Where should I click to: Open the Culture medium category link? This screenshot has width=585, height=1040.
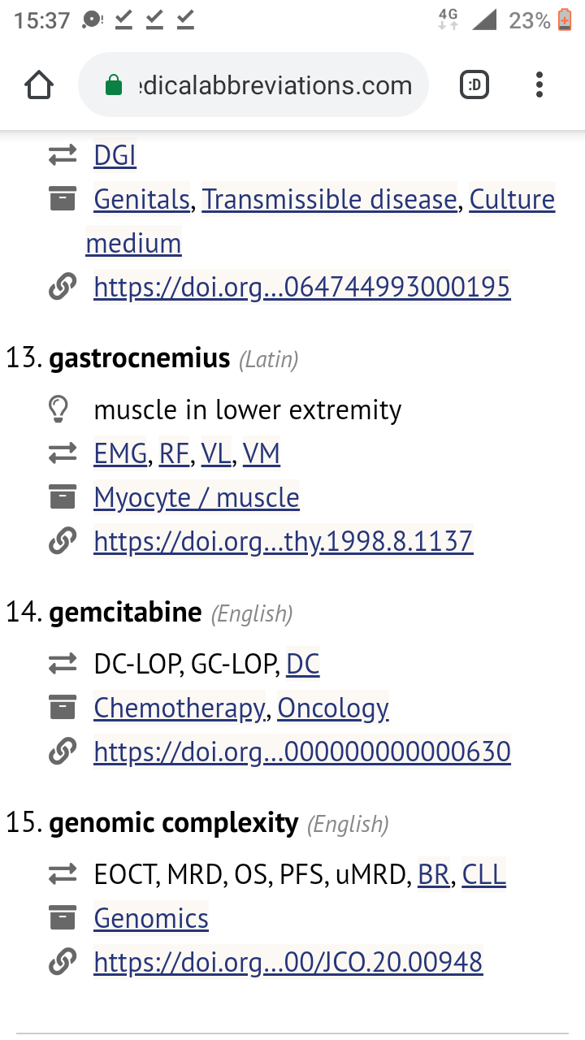point(512,199)
